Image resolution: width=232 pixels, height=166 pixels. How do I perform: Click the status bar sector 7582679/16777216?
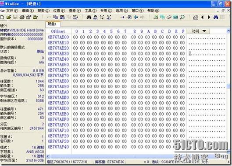67,162
